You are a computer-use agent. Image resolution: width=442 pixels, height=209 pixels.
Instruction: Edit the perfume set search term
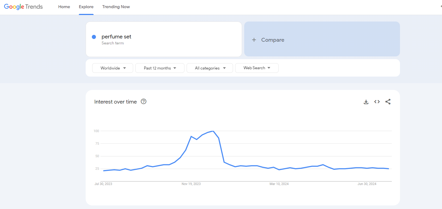(x=117, y=37)
